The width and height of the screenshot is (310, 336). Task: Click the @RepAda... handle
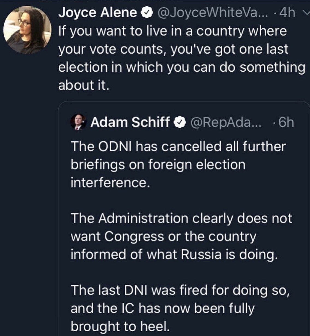pyautogui.click(x=225, y=122)
